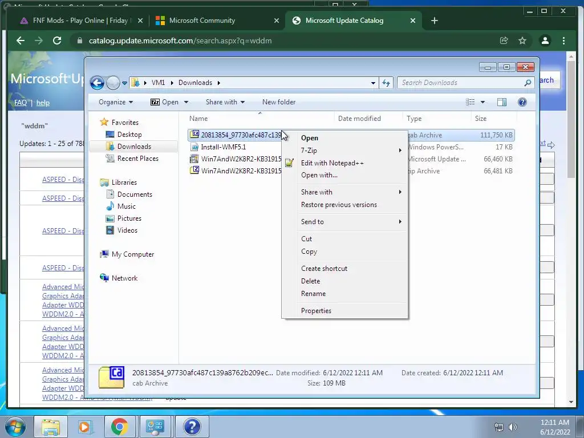Choose Delete in the context menu
584x438 pixels.
[311, 281]
